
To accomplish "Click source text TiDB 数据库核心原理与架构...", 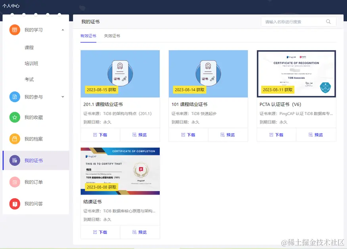I will point(129,211).
